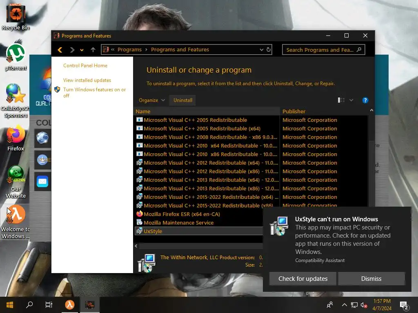418x313 pixels.
Task: Click the muted volume tray icon
Action: 364,305
